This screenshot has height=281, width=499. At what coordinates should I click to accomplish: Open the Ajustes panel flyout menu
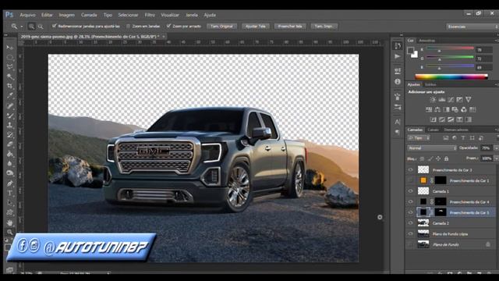(x=496, y=85)
